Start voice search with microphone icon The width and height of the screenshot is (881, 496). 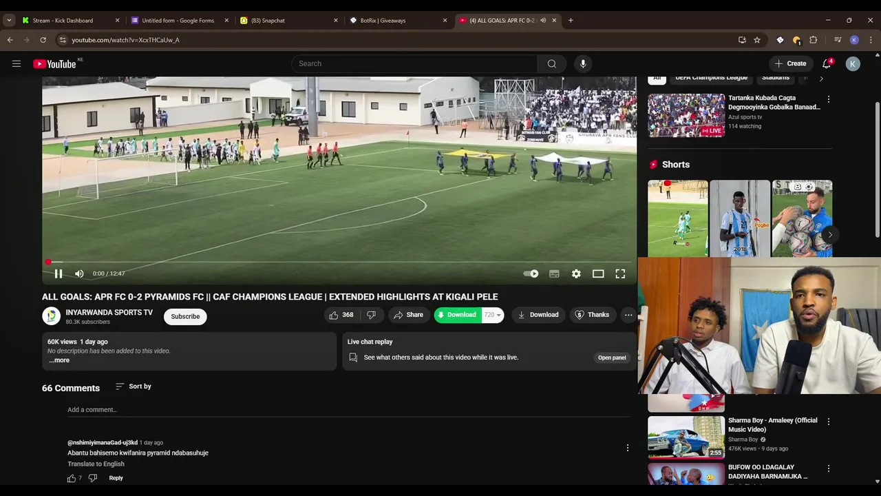(x=583, y=63)
